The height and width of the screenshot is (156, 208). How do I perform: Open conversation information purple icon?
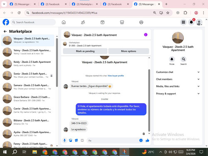(x=146, y=35)
